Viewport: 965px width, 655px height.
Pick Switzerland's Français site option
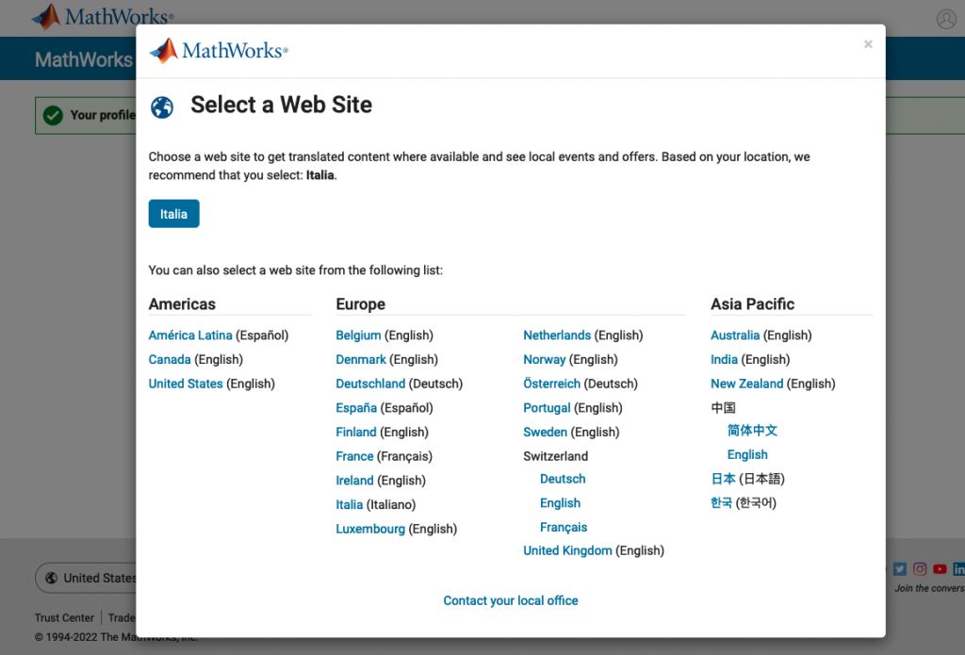click(563, 527)
